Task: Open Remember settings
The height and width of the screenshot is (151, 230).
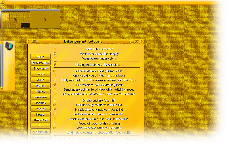Action: [x=41, y=120]
